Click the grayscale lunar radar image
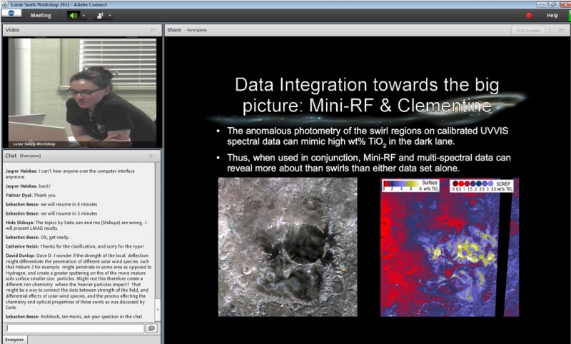571x344 pixels. 288,247
